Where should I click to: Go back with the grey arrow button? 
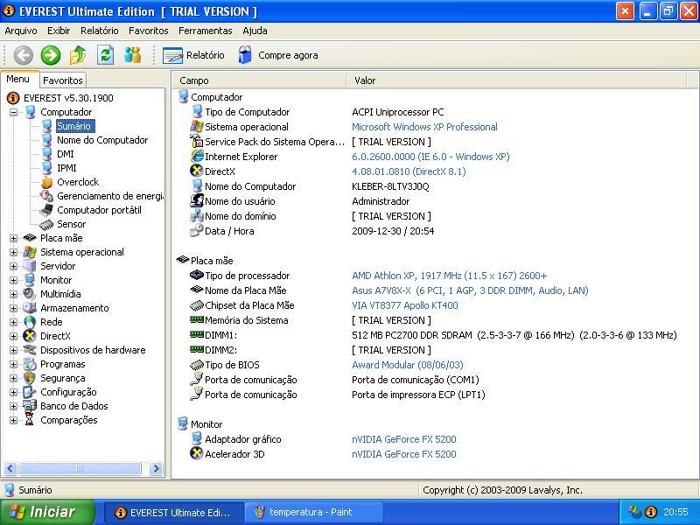(x=24, y=55)
